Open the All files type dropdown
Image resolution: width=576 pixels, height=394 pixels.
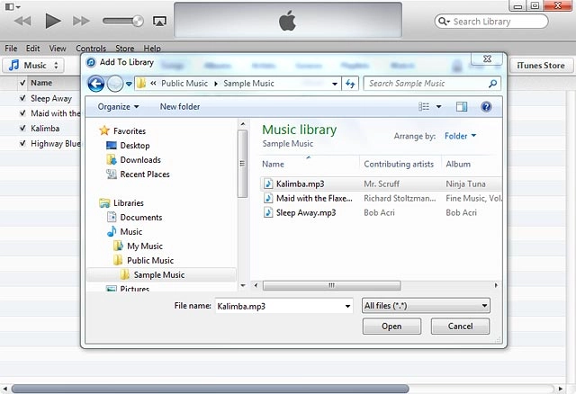coord(425,306)
